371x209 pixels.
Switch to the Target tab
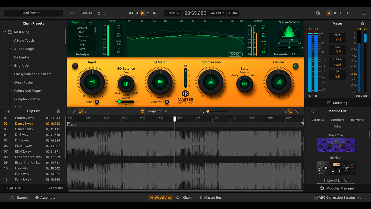(75, 22)
